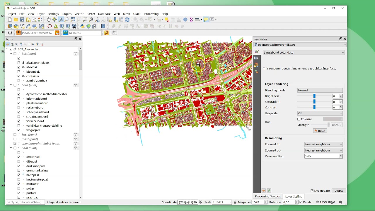
Task: Open the Blending mode dropdown
Action: (x=320, y=90)
